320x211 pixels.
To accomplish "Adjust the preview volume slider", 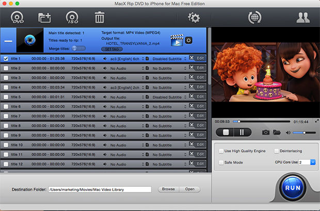I will (x=305, y=133).
